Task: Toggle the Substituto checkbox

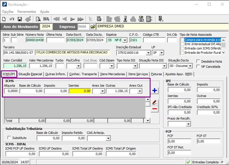Action: coord(9,138)
